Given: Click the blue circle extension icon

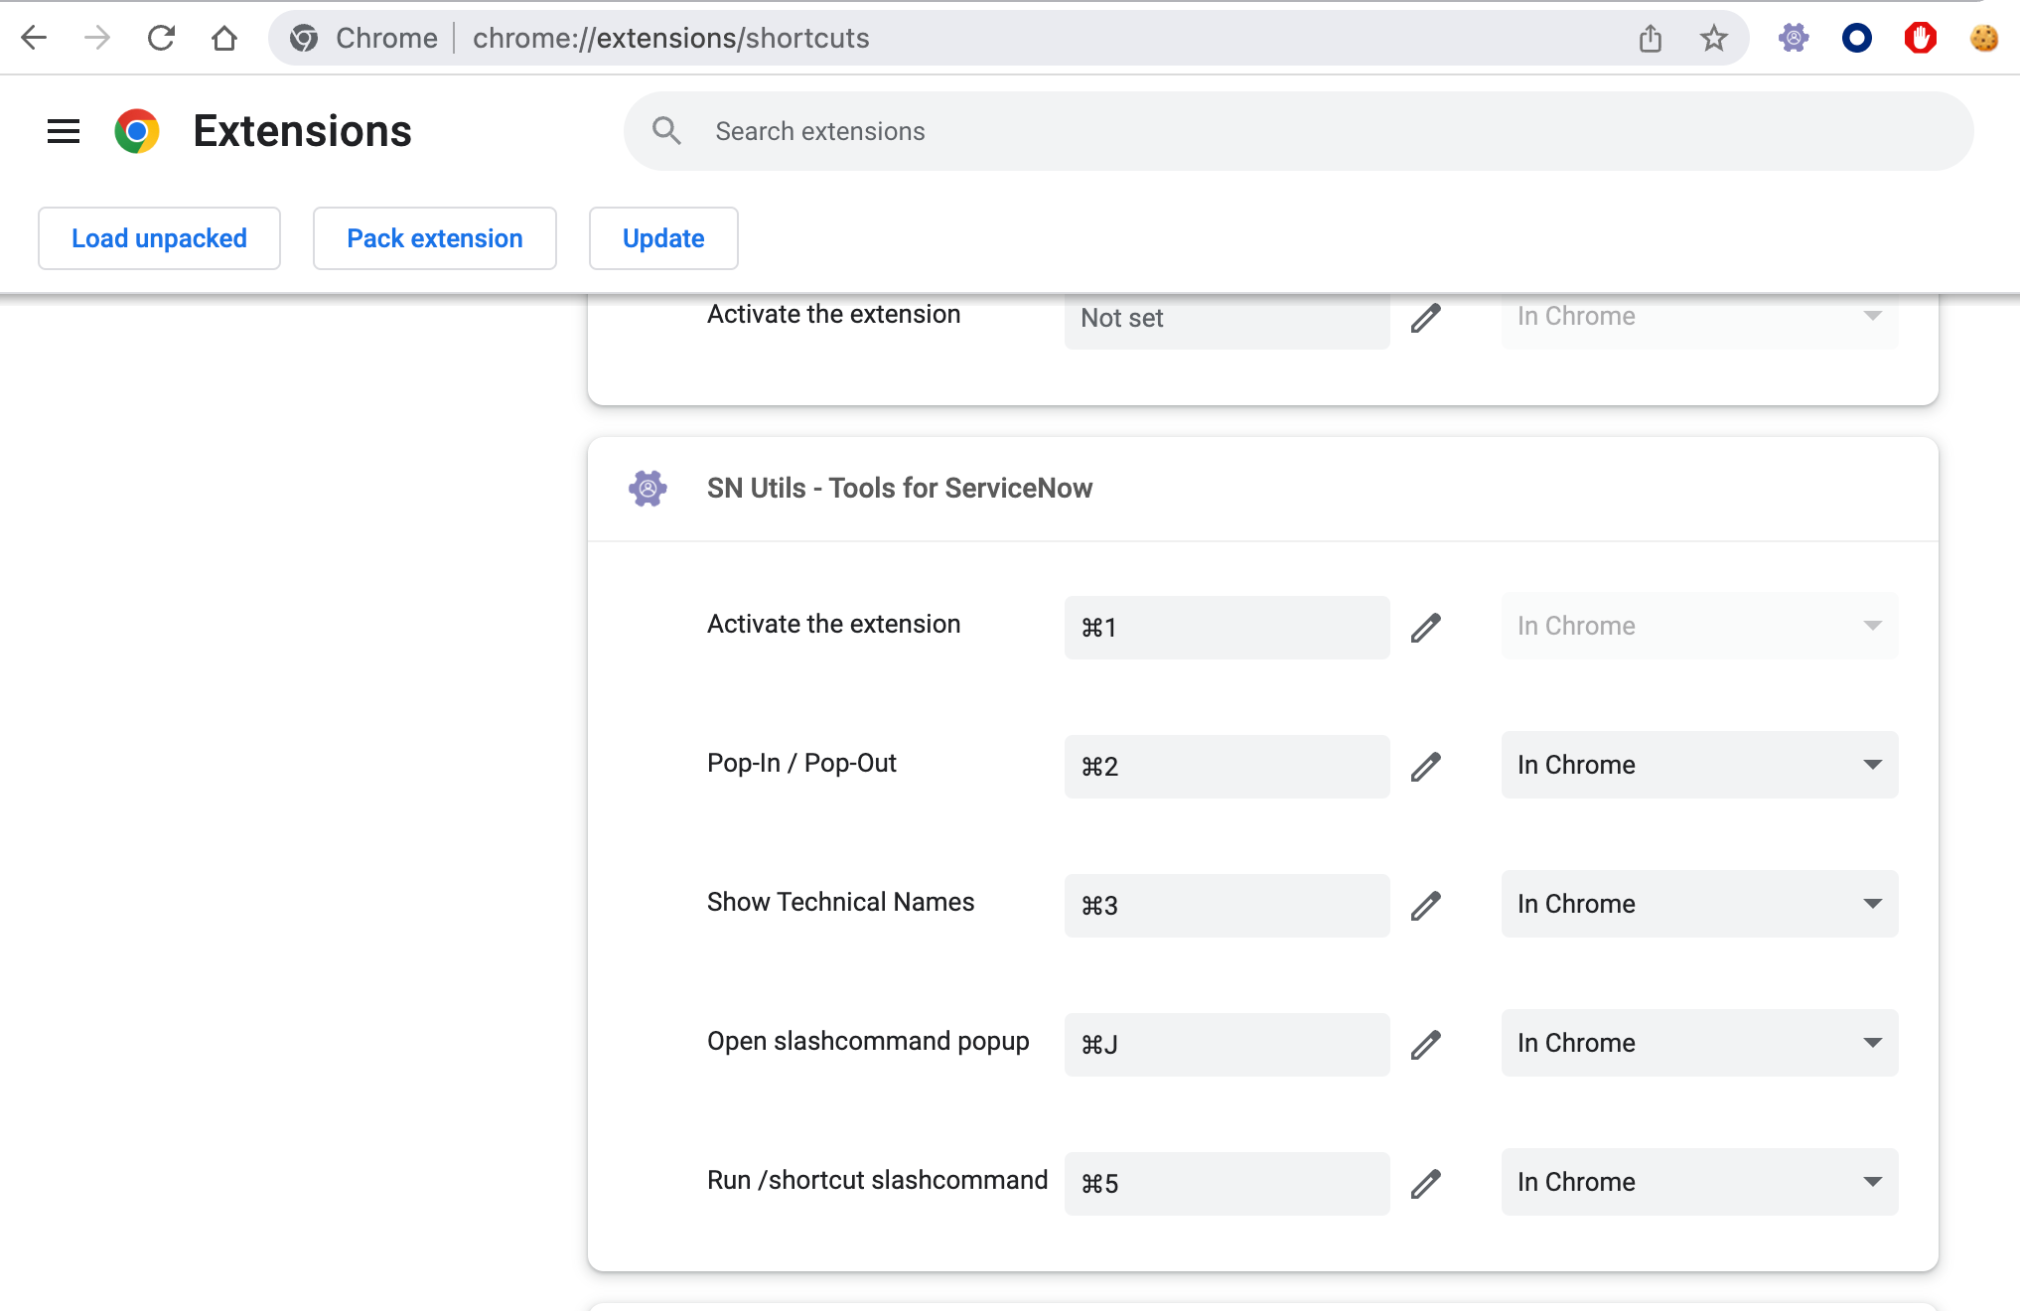Looking at the screenshot, I should coord(1857,38).
